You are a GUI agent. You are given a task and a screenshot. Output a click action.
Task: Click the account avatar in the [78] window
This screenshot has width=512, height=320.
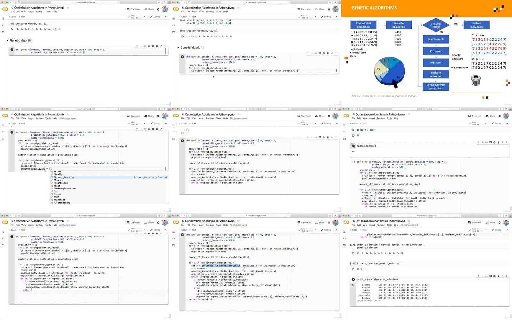pyautogui.click(x=335, y=9)
